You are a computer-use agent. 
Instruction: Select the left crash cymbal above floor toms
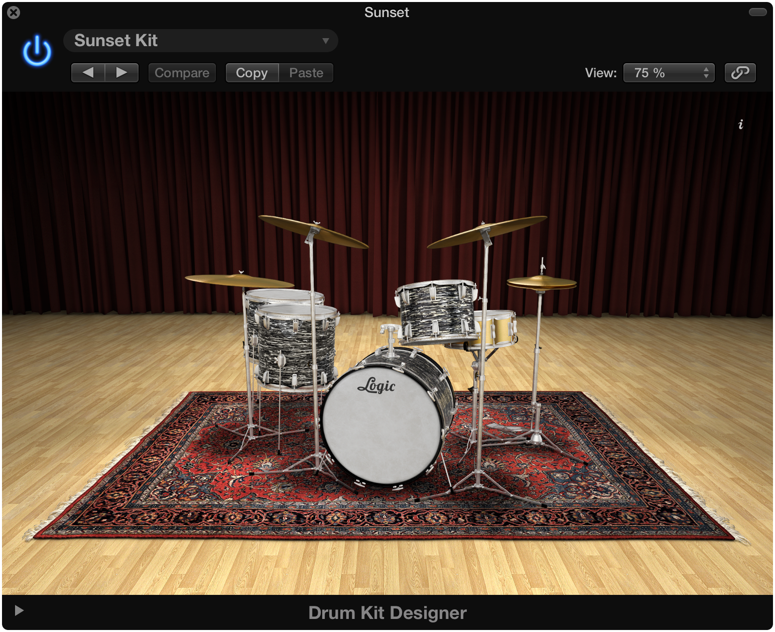click(x=313, y=231)
